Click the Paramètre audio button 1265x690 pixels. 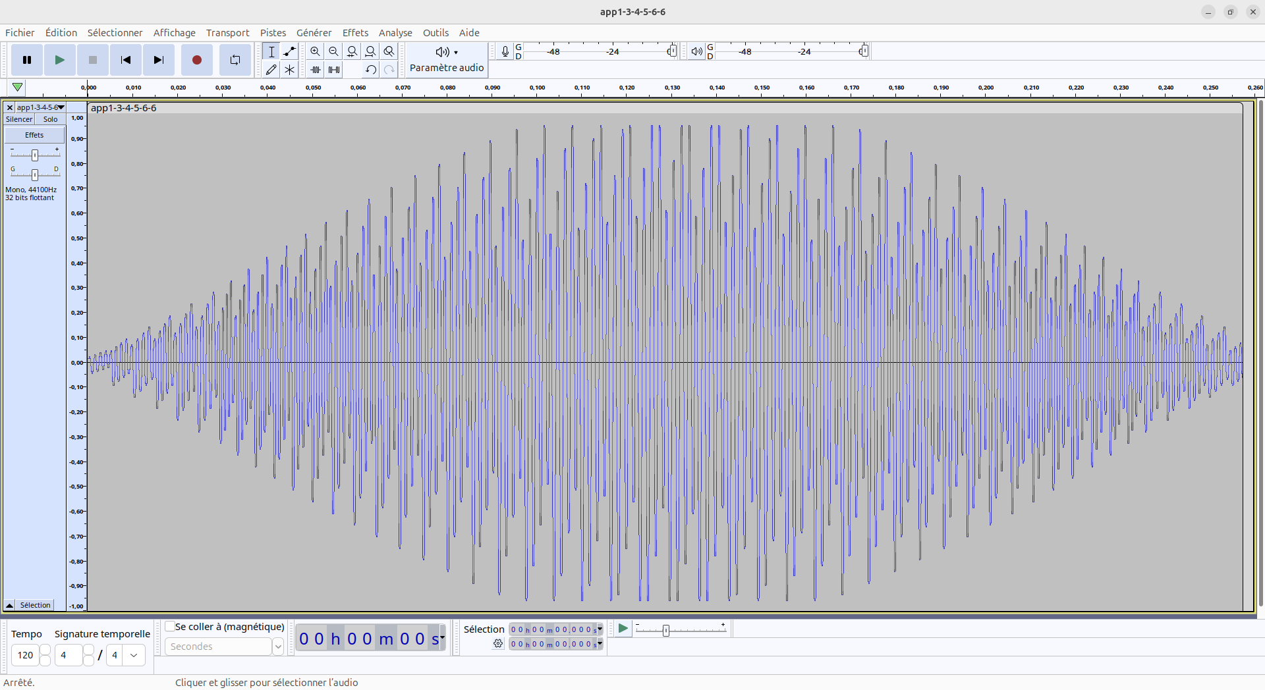(x=447, y=59)
